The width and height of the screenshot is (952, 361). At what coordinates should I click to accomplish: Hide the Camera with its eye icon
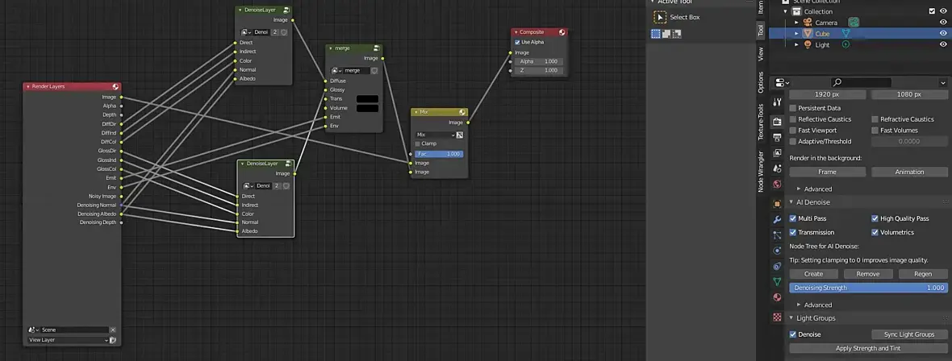943,23
